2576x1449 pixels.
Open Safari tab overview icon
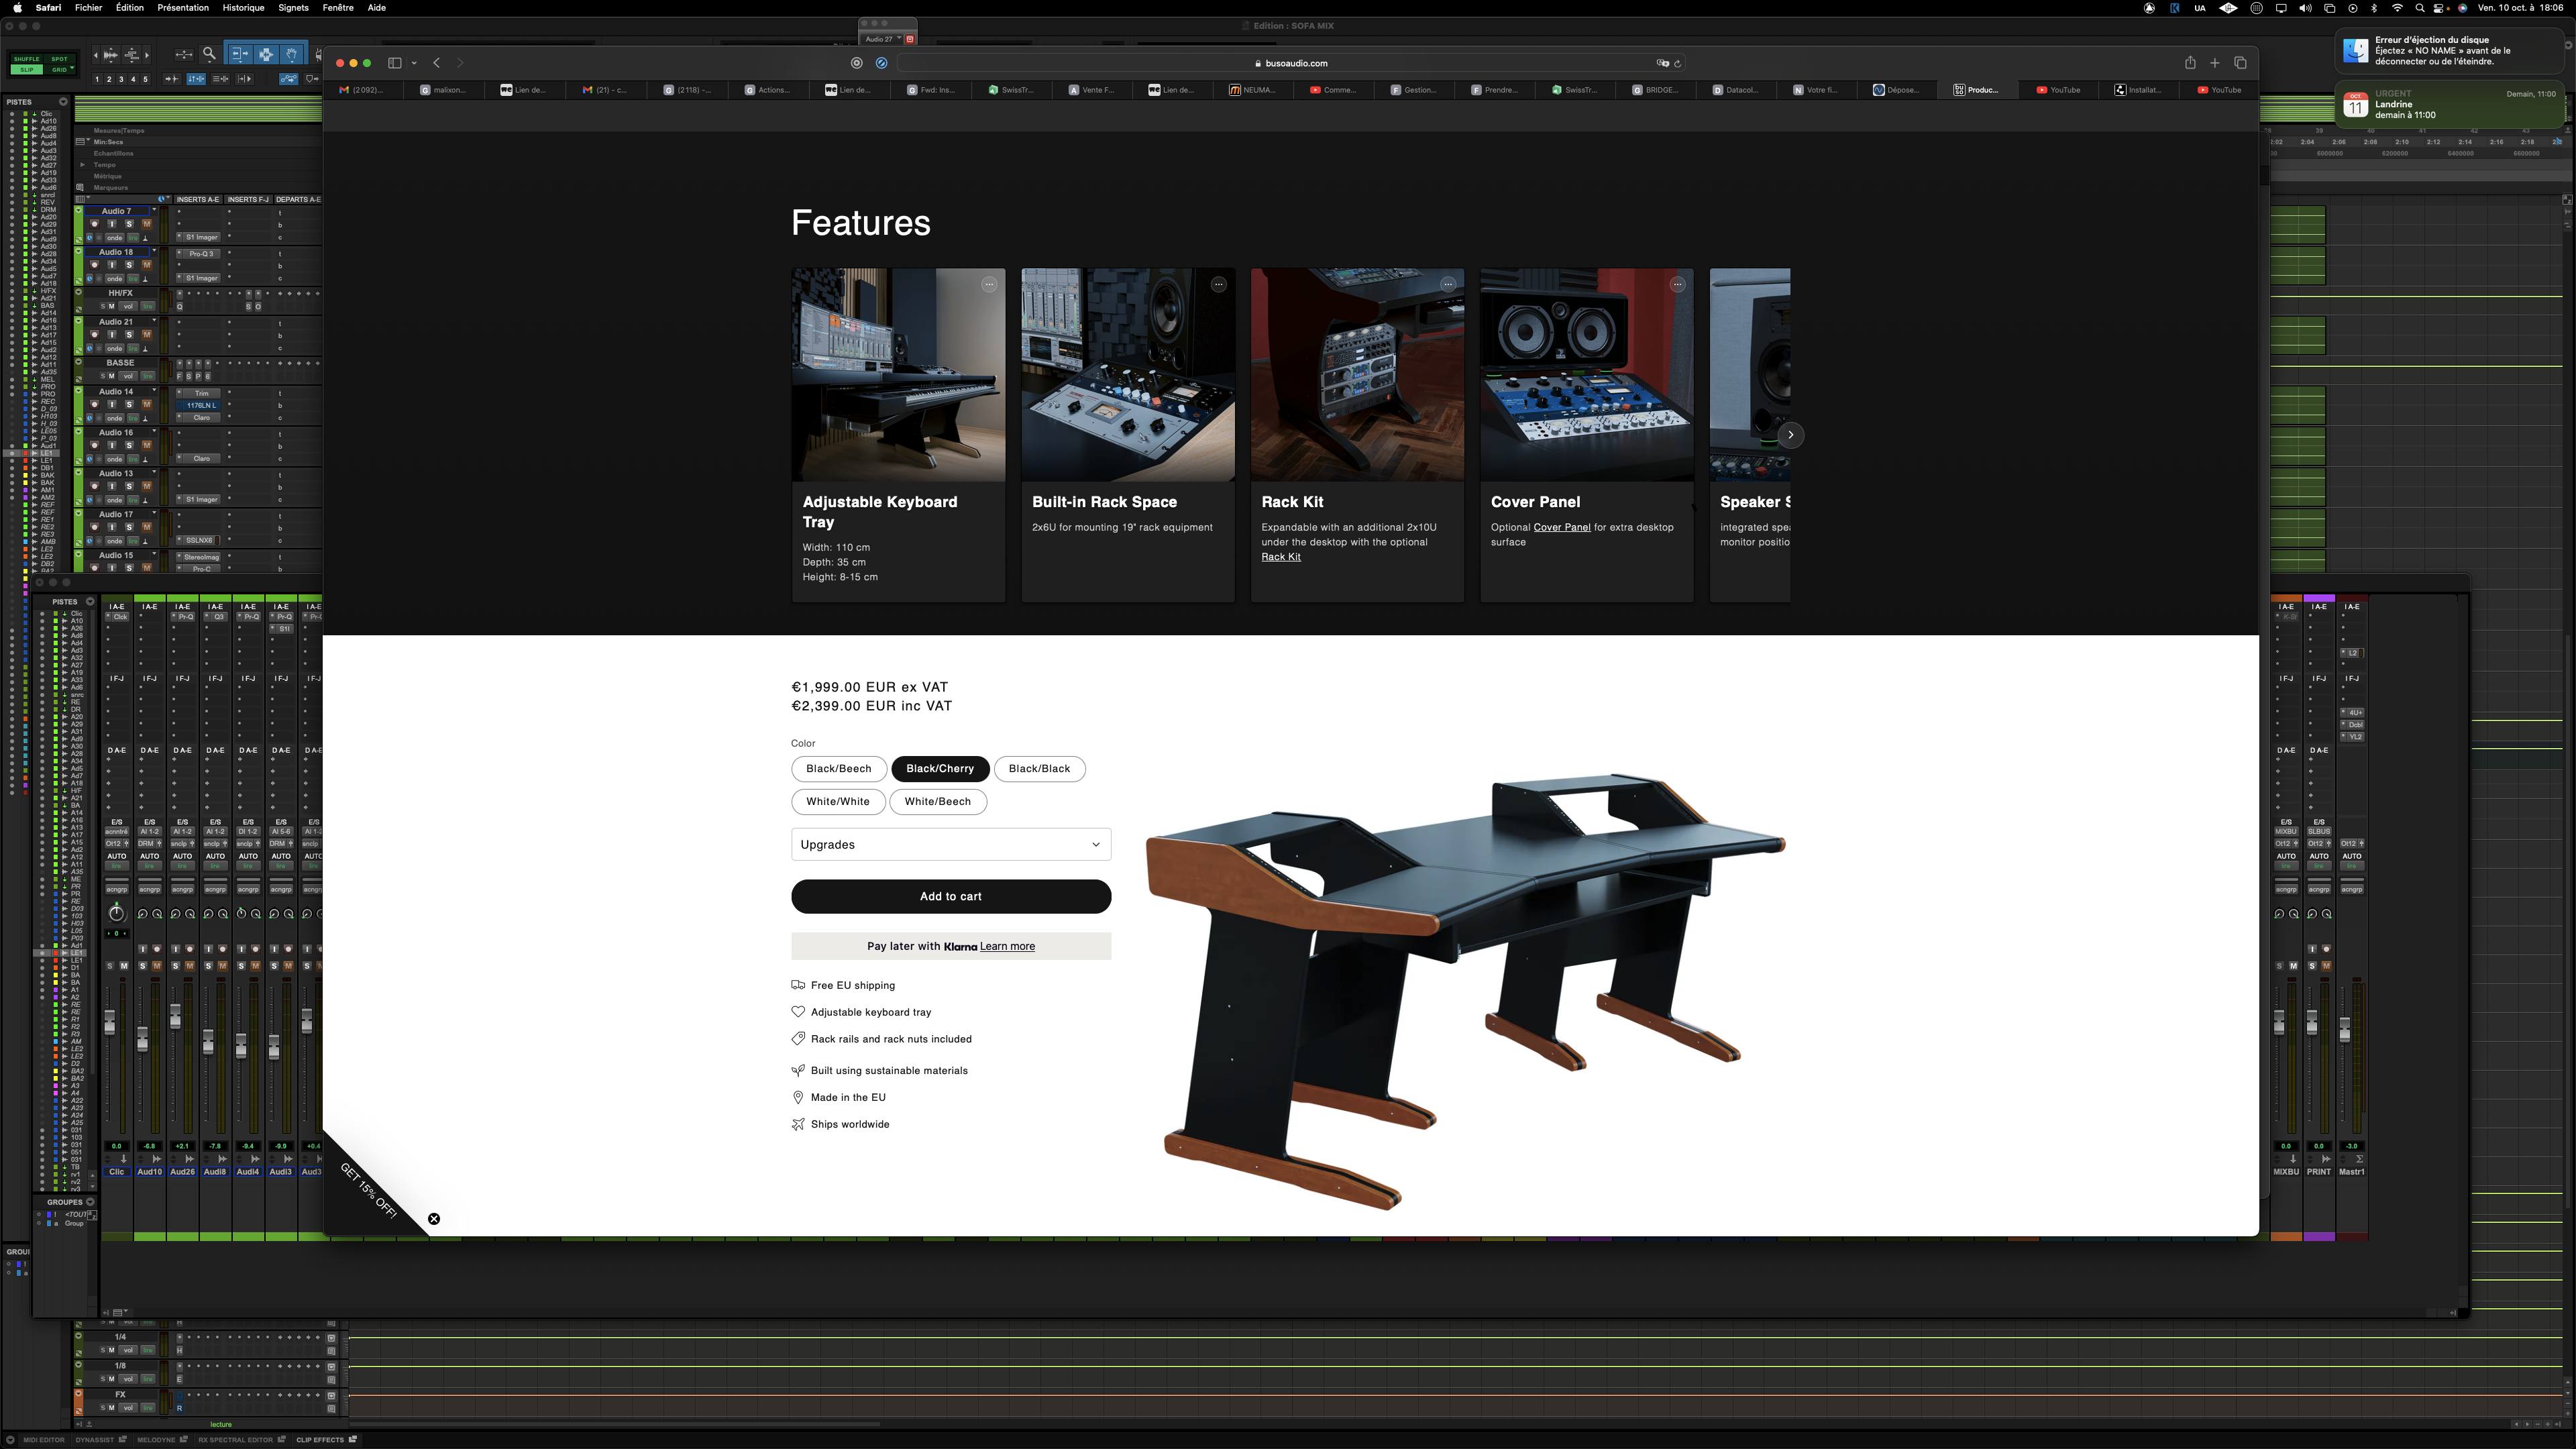[x=2240, y=63]
